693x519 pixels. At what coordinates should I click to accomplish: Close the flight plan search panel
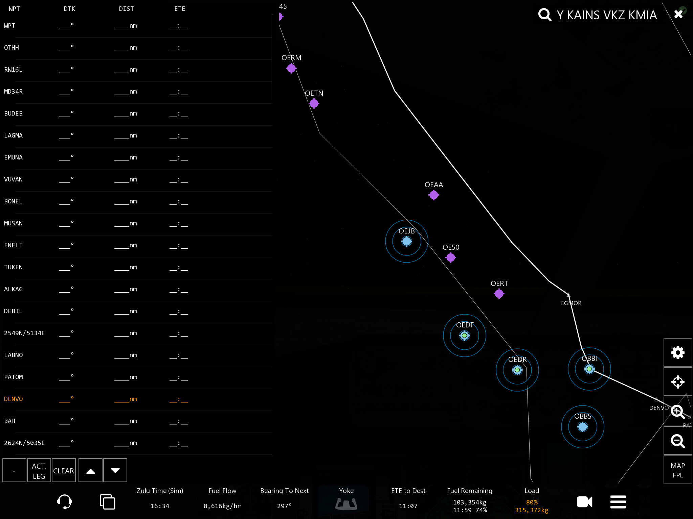pyautogui.click(x=678, y=14)
